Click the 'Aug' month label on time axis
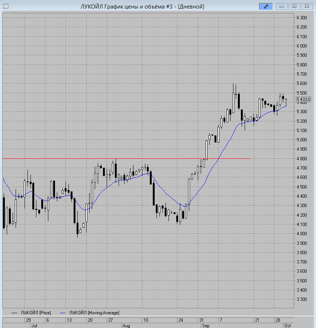 tap(126, 326)
